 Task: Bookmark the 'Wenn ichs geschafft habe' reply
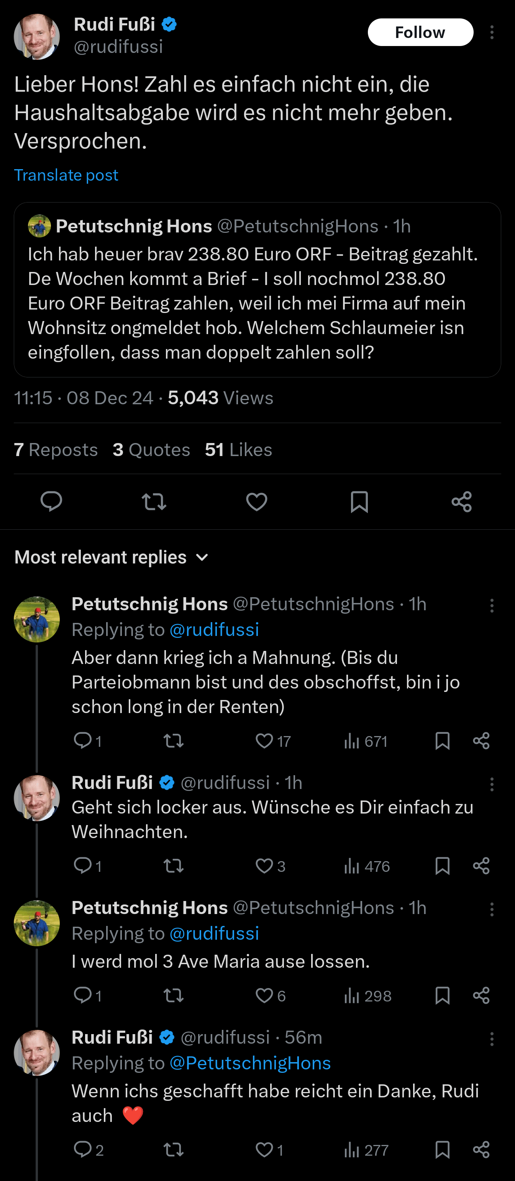[442, 1150]
